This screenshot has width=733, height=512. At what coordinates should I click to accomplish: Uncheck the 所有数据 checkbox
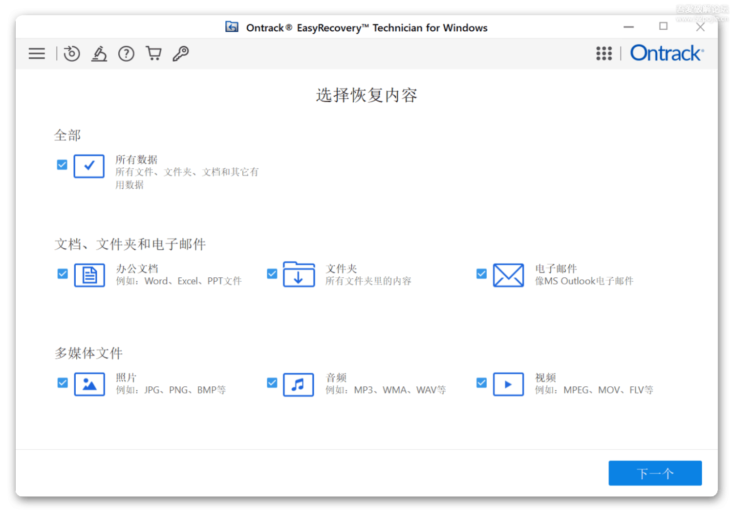point(62,165)
